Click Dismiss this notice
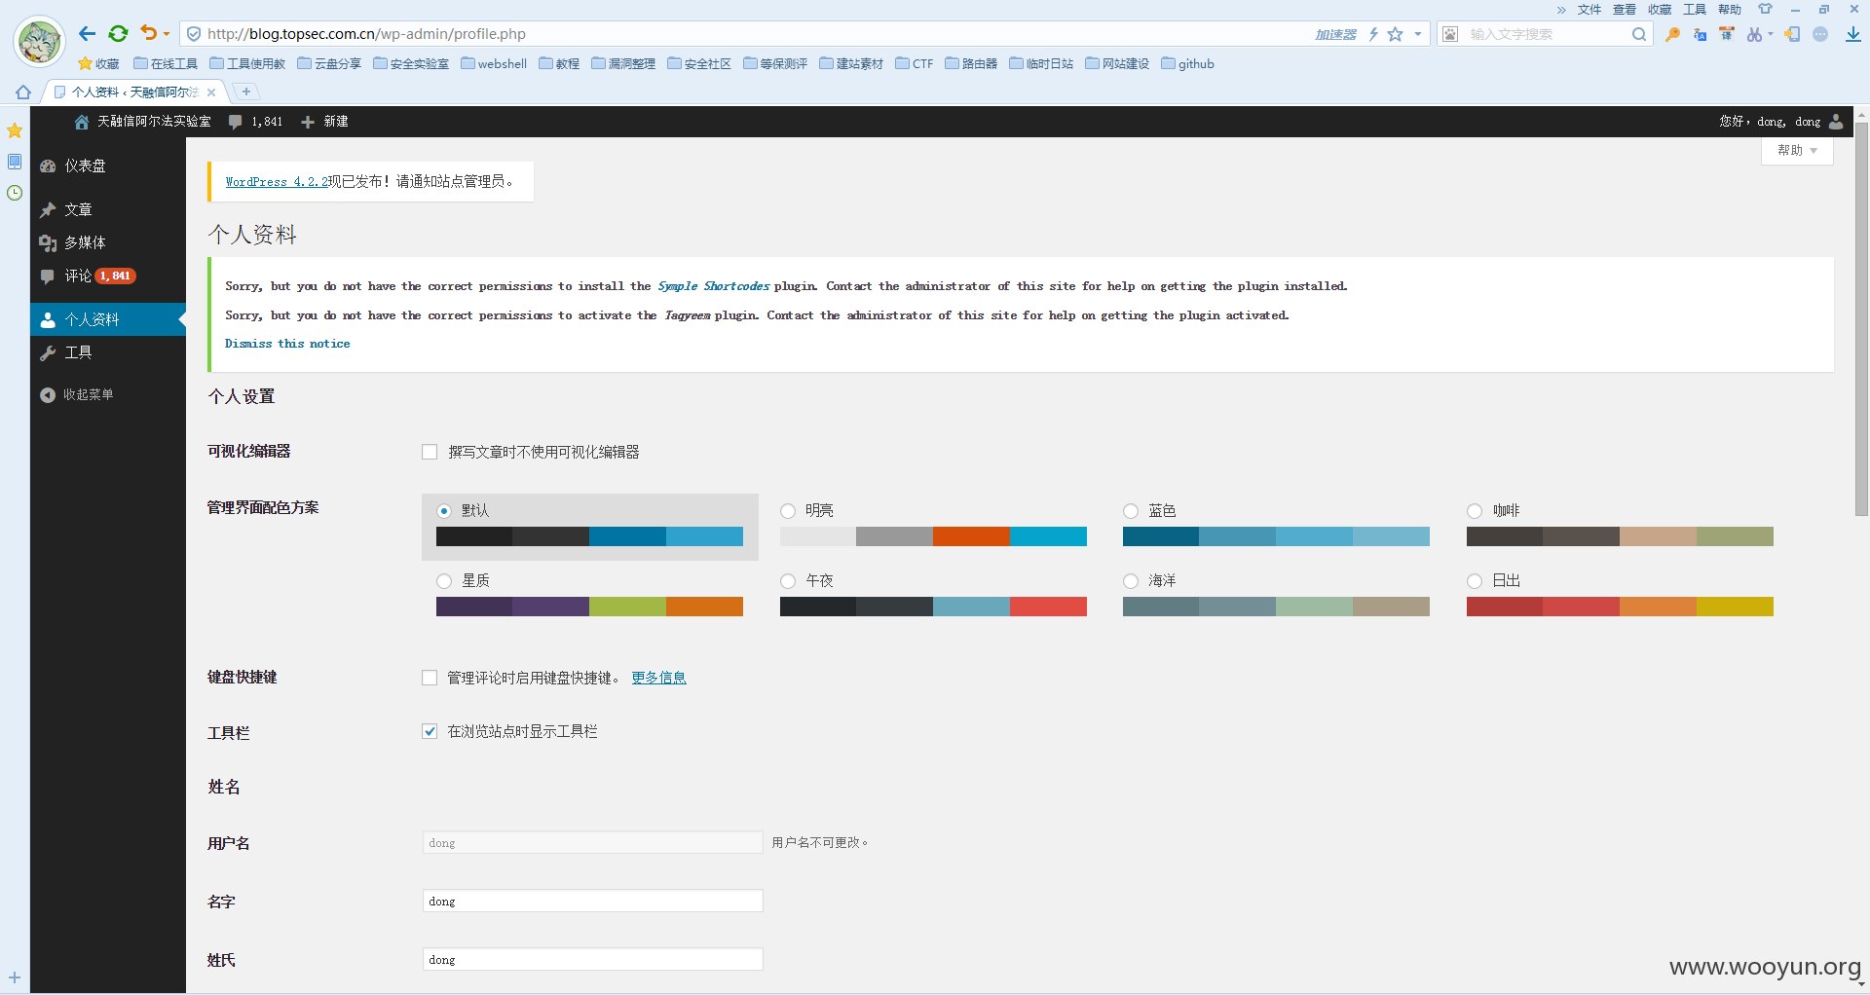The width and height of the screenshot is (1870, 995). 287,344
